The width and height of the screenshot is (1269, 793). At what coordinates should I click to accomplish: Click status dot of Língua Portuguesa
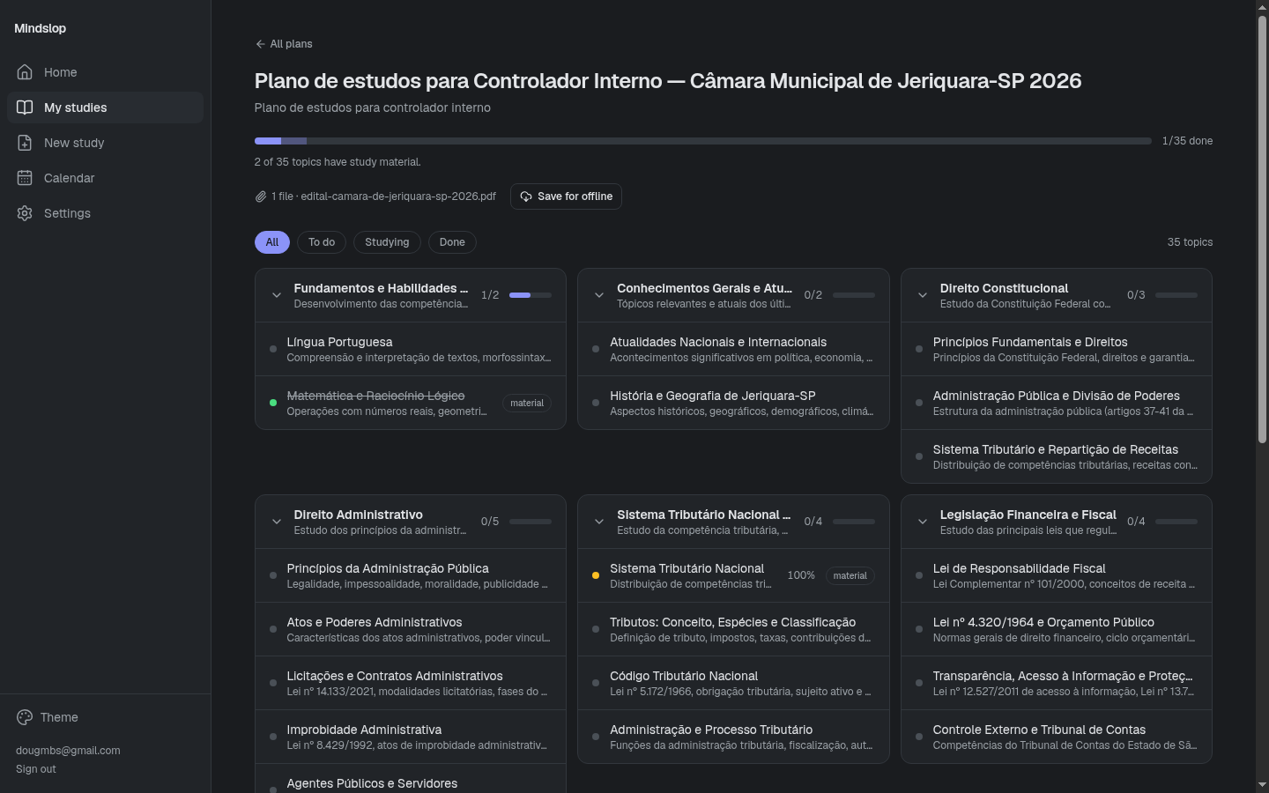pos(273,349)
